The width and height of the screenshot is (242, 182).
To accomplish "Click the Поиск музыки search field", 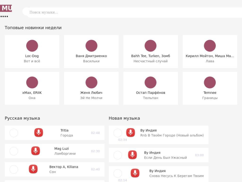I will click(133, 13).
